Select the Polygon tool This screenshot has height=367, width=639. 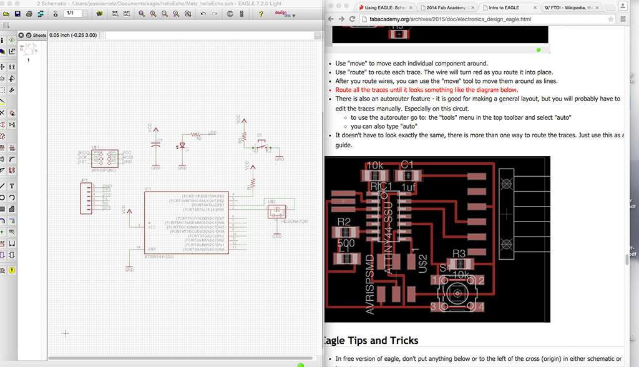[x=12, y=209]
